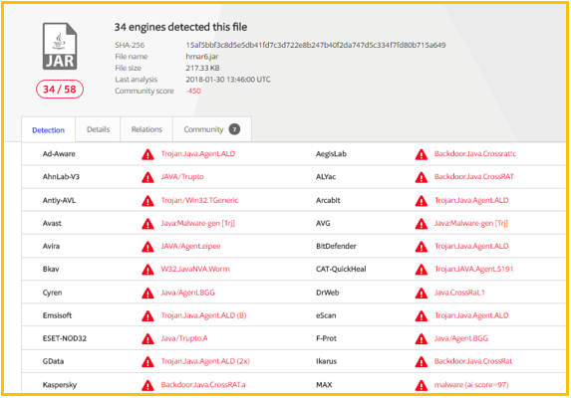Click the Trojan.Java.Agent.ALD (2x) result
The height and width of the screenshot is (398, 571).
pyautogui.click(x=205, y=361)
